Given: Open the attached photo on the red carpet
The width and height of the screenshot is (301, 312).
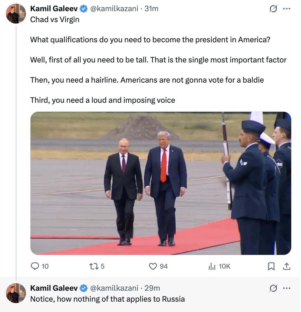Looking at the screenshot, I should pos(161,183).
